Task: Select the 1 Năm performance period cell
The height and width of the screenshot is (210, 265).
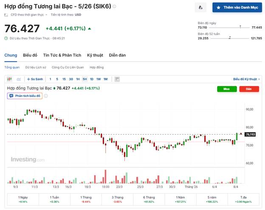Action: (180, 199)
